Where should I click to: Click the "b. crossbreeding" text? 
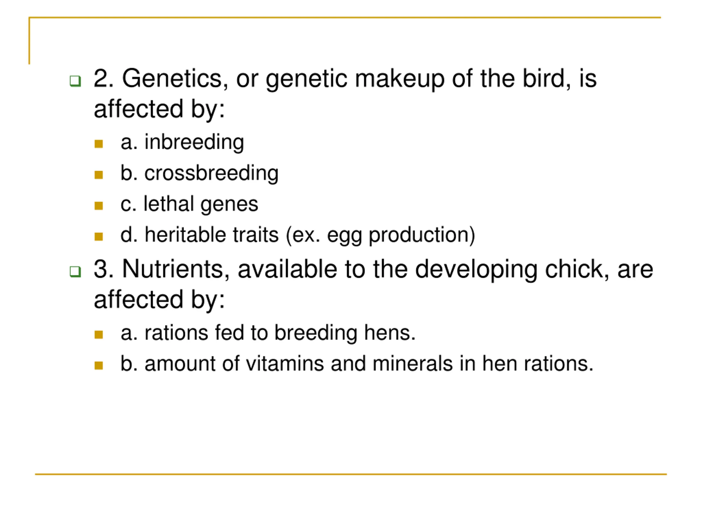[x=199, y=173]
